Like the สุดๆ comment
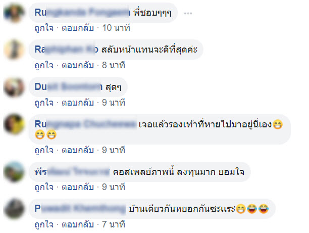Viewport: 309px width, 233px height. click(44, 103)
